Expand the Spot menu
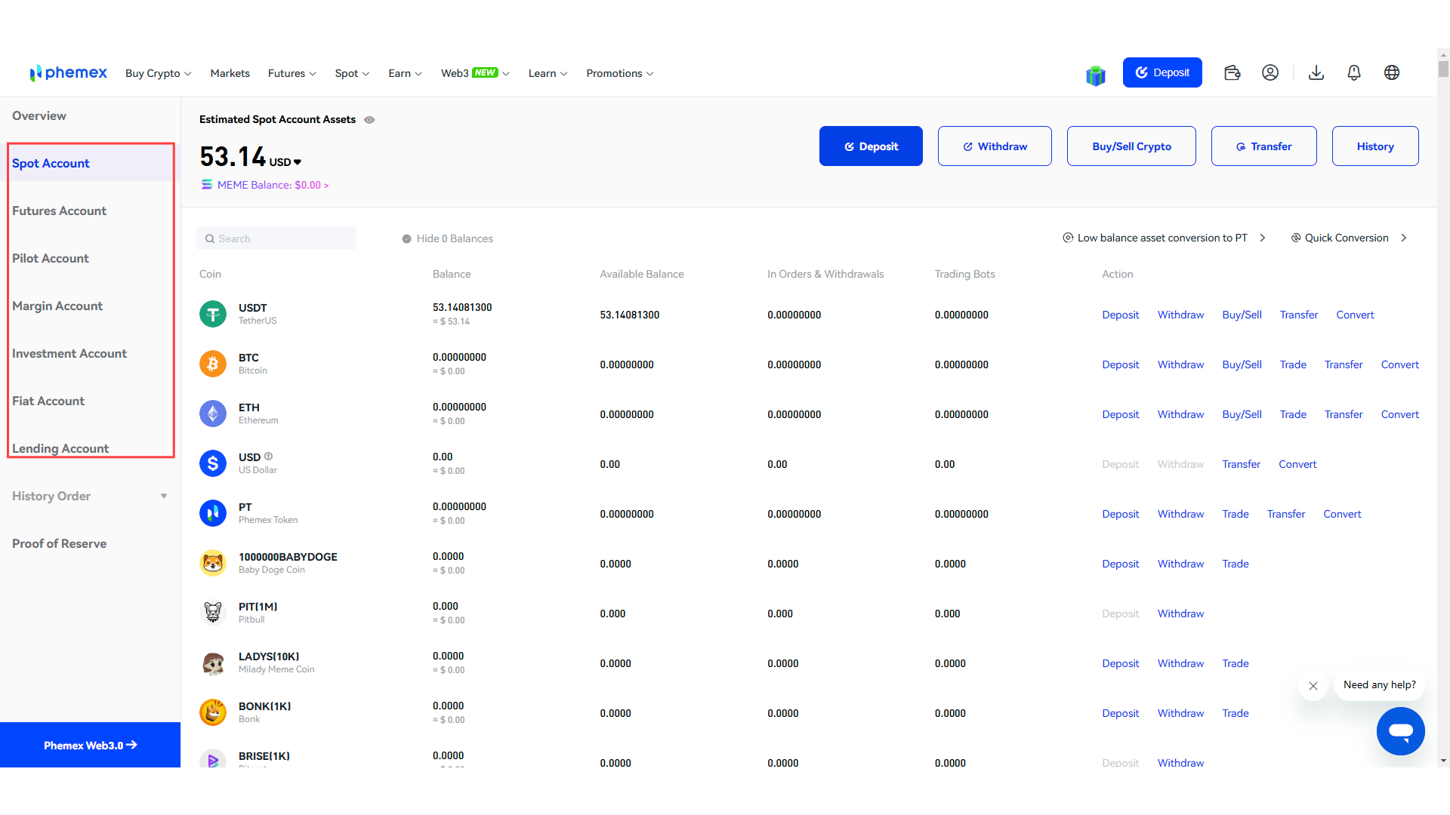The width and height of the screenshot is (1450, 815). coord(353,73)
